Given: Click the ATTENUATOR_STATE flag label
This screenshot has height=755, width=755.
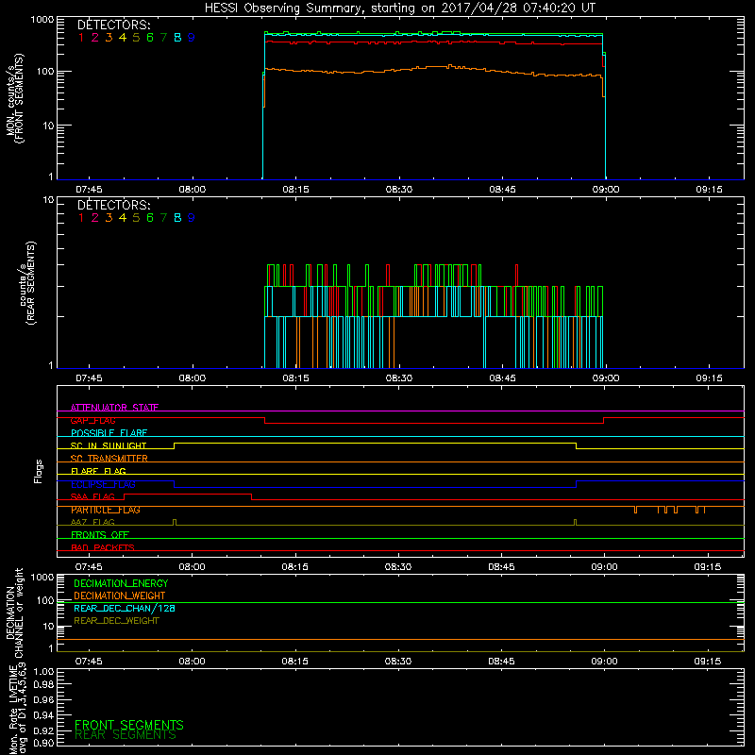Looking at the screenshot, I should (x=114, y=408).
